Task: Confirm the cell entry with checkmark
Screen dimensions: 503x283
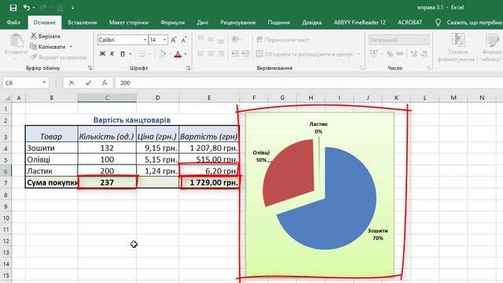Action: tap(88, 83)
